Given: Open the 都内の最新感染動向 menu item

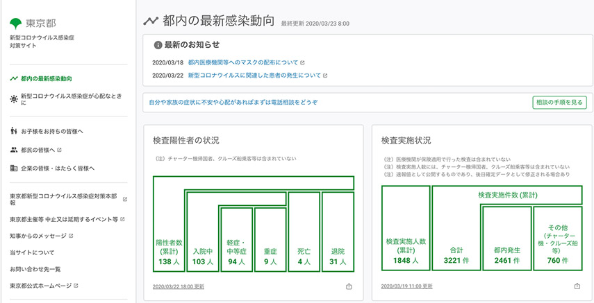Looking at the screenshot, I should 46,79.
